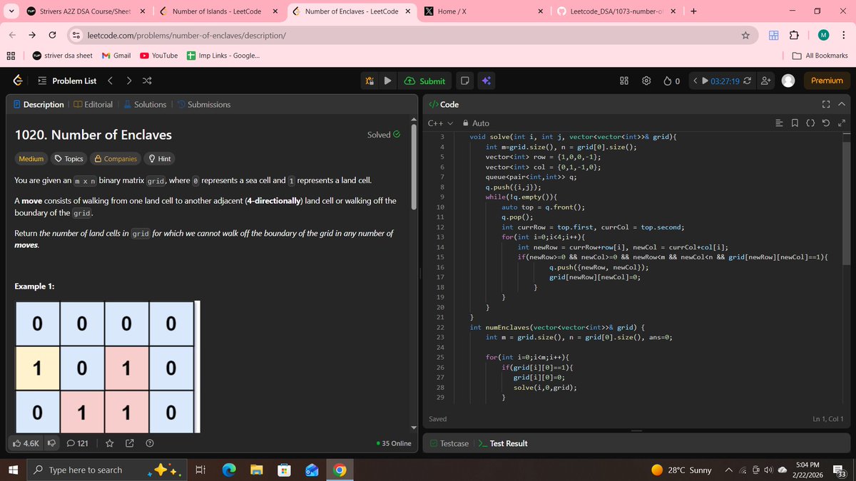Share the problem link icon
The width and height of the screenshot is (856, 481).
coord(130,443)
